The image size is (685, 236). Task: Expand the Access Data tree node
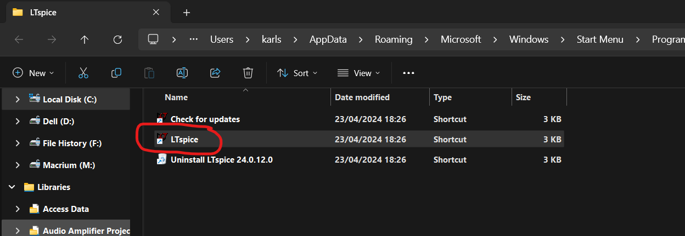[18, 209]
